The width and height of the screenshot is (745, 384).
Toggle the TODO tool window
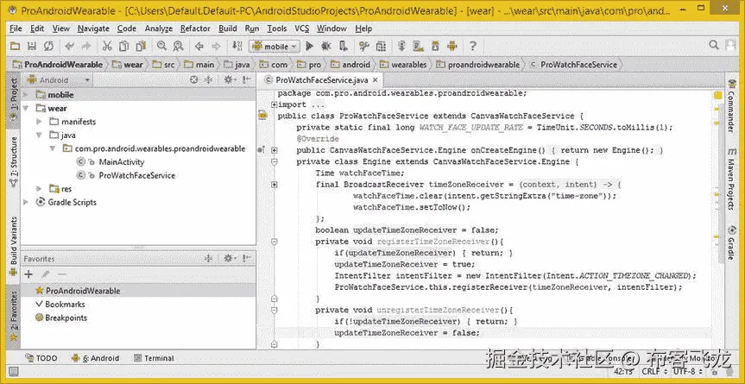[41, 358]
